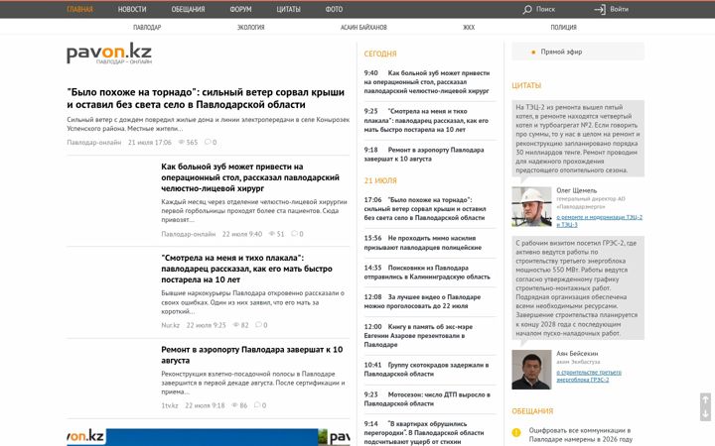
Task: Click the scroll-up arrow widget
Action: click(x=705, y=399)
